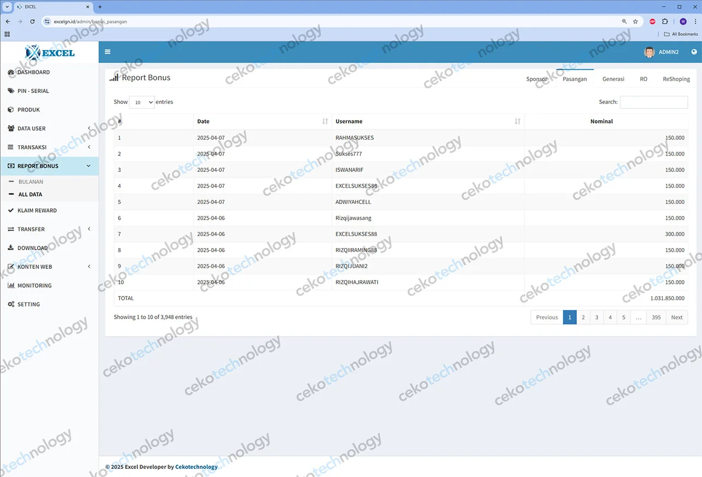
Task: Go to the Next page of results
Action: [x=676, y=318]
